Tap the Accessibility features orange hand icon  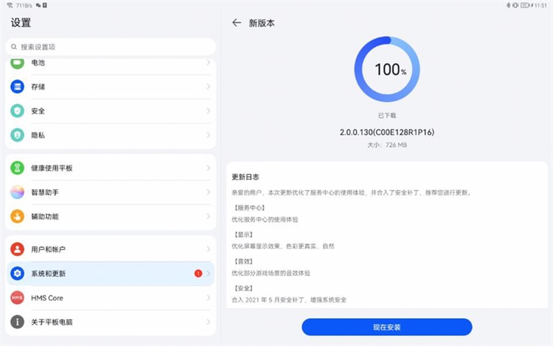17,217
